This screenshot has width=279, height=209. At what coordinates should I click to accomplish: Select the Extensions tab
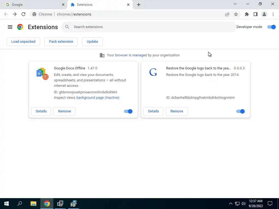point(100,5)
